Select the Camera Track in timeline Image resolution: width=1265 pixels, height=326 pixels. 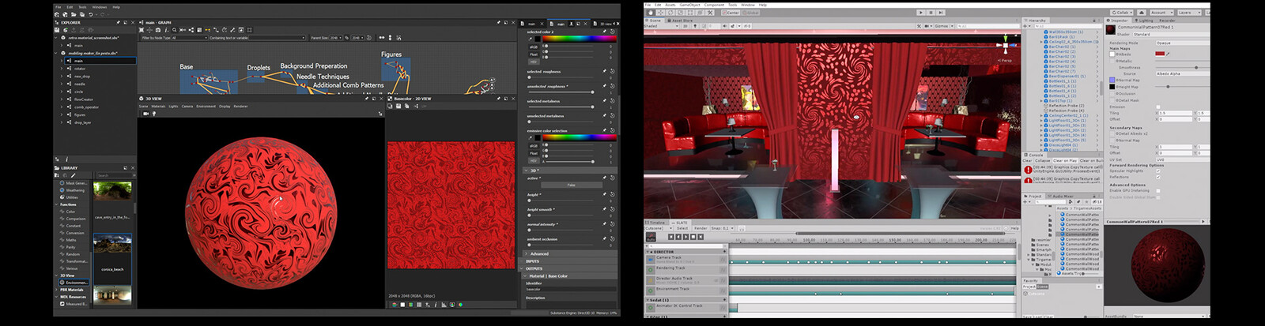tap(686, 259)
